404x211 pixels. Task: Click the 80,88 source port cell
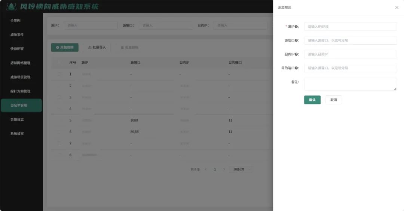point(135,132)
